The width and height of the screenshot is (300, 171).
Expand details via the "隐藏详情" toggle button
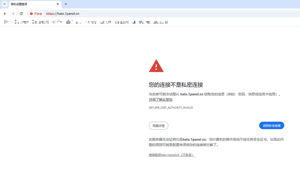click(x=158, y=126)
